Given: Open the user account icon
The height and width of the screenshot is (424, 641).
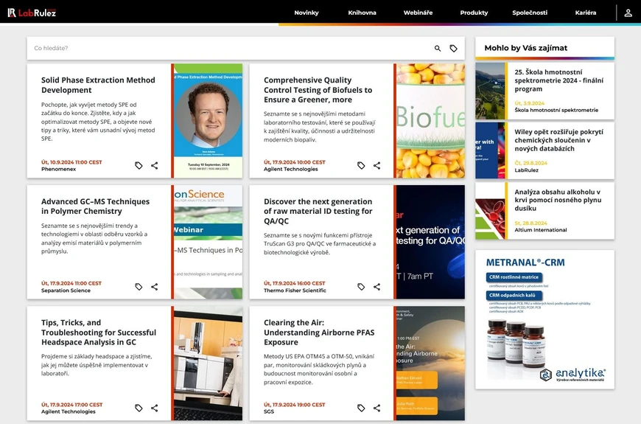Looking at the screenshot, I should coord(628,13).
